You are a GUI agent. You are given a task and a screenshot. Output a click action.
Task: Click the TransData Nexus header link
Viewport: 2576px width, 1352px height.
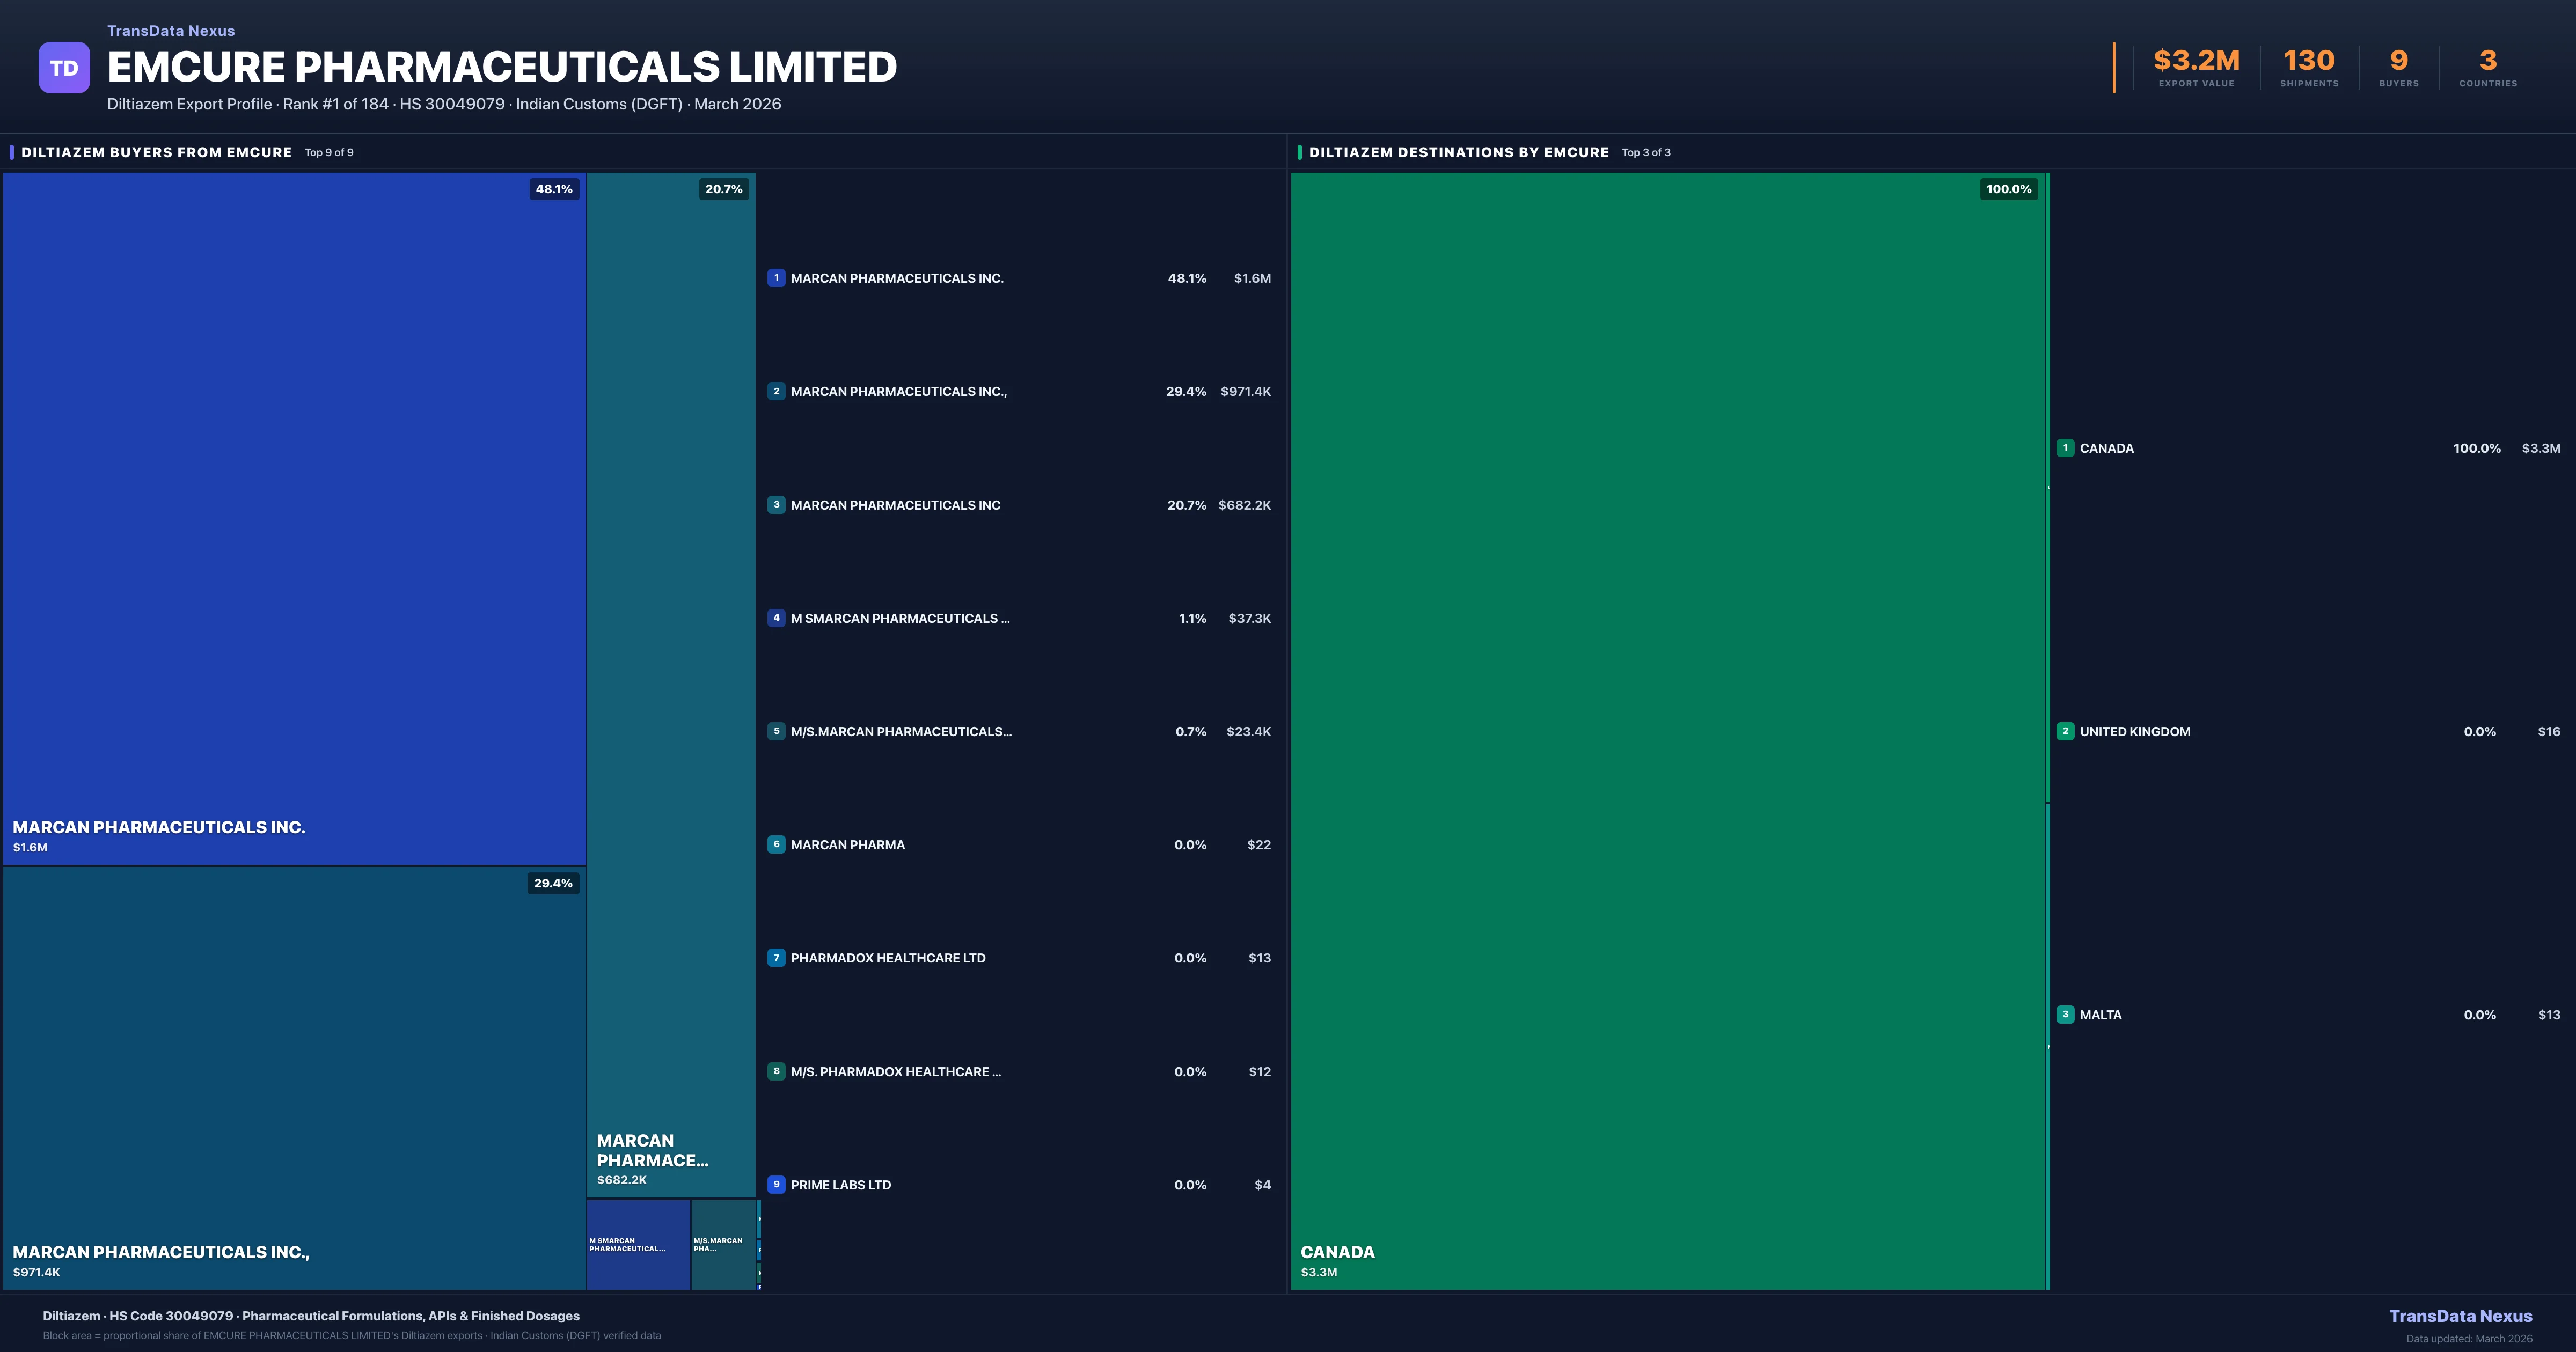(170, 30)
